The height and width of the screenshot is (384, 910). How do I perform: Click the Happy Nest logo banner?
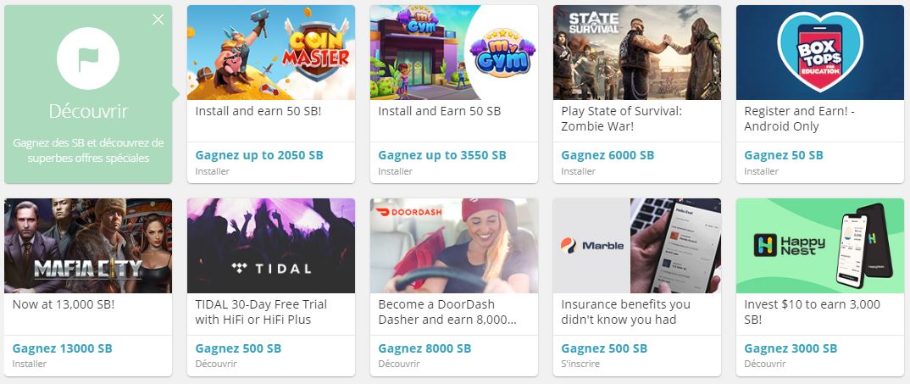tap(820, 246)
